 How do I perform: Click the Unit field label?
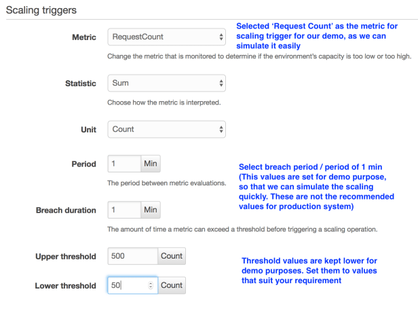pyautogui.click(x=88, y=129)
